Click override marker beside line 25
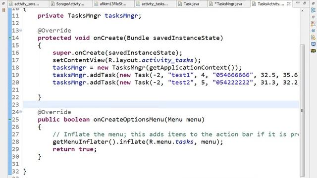The height and width of the screenshot is (178, 317). 10,120
